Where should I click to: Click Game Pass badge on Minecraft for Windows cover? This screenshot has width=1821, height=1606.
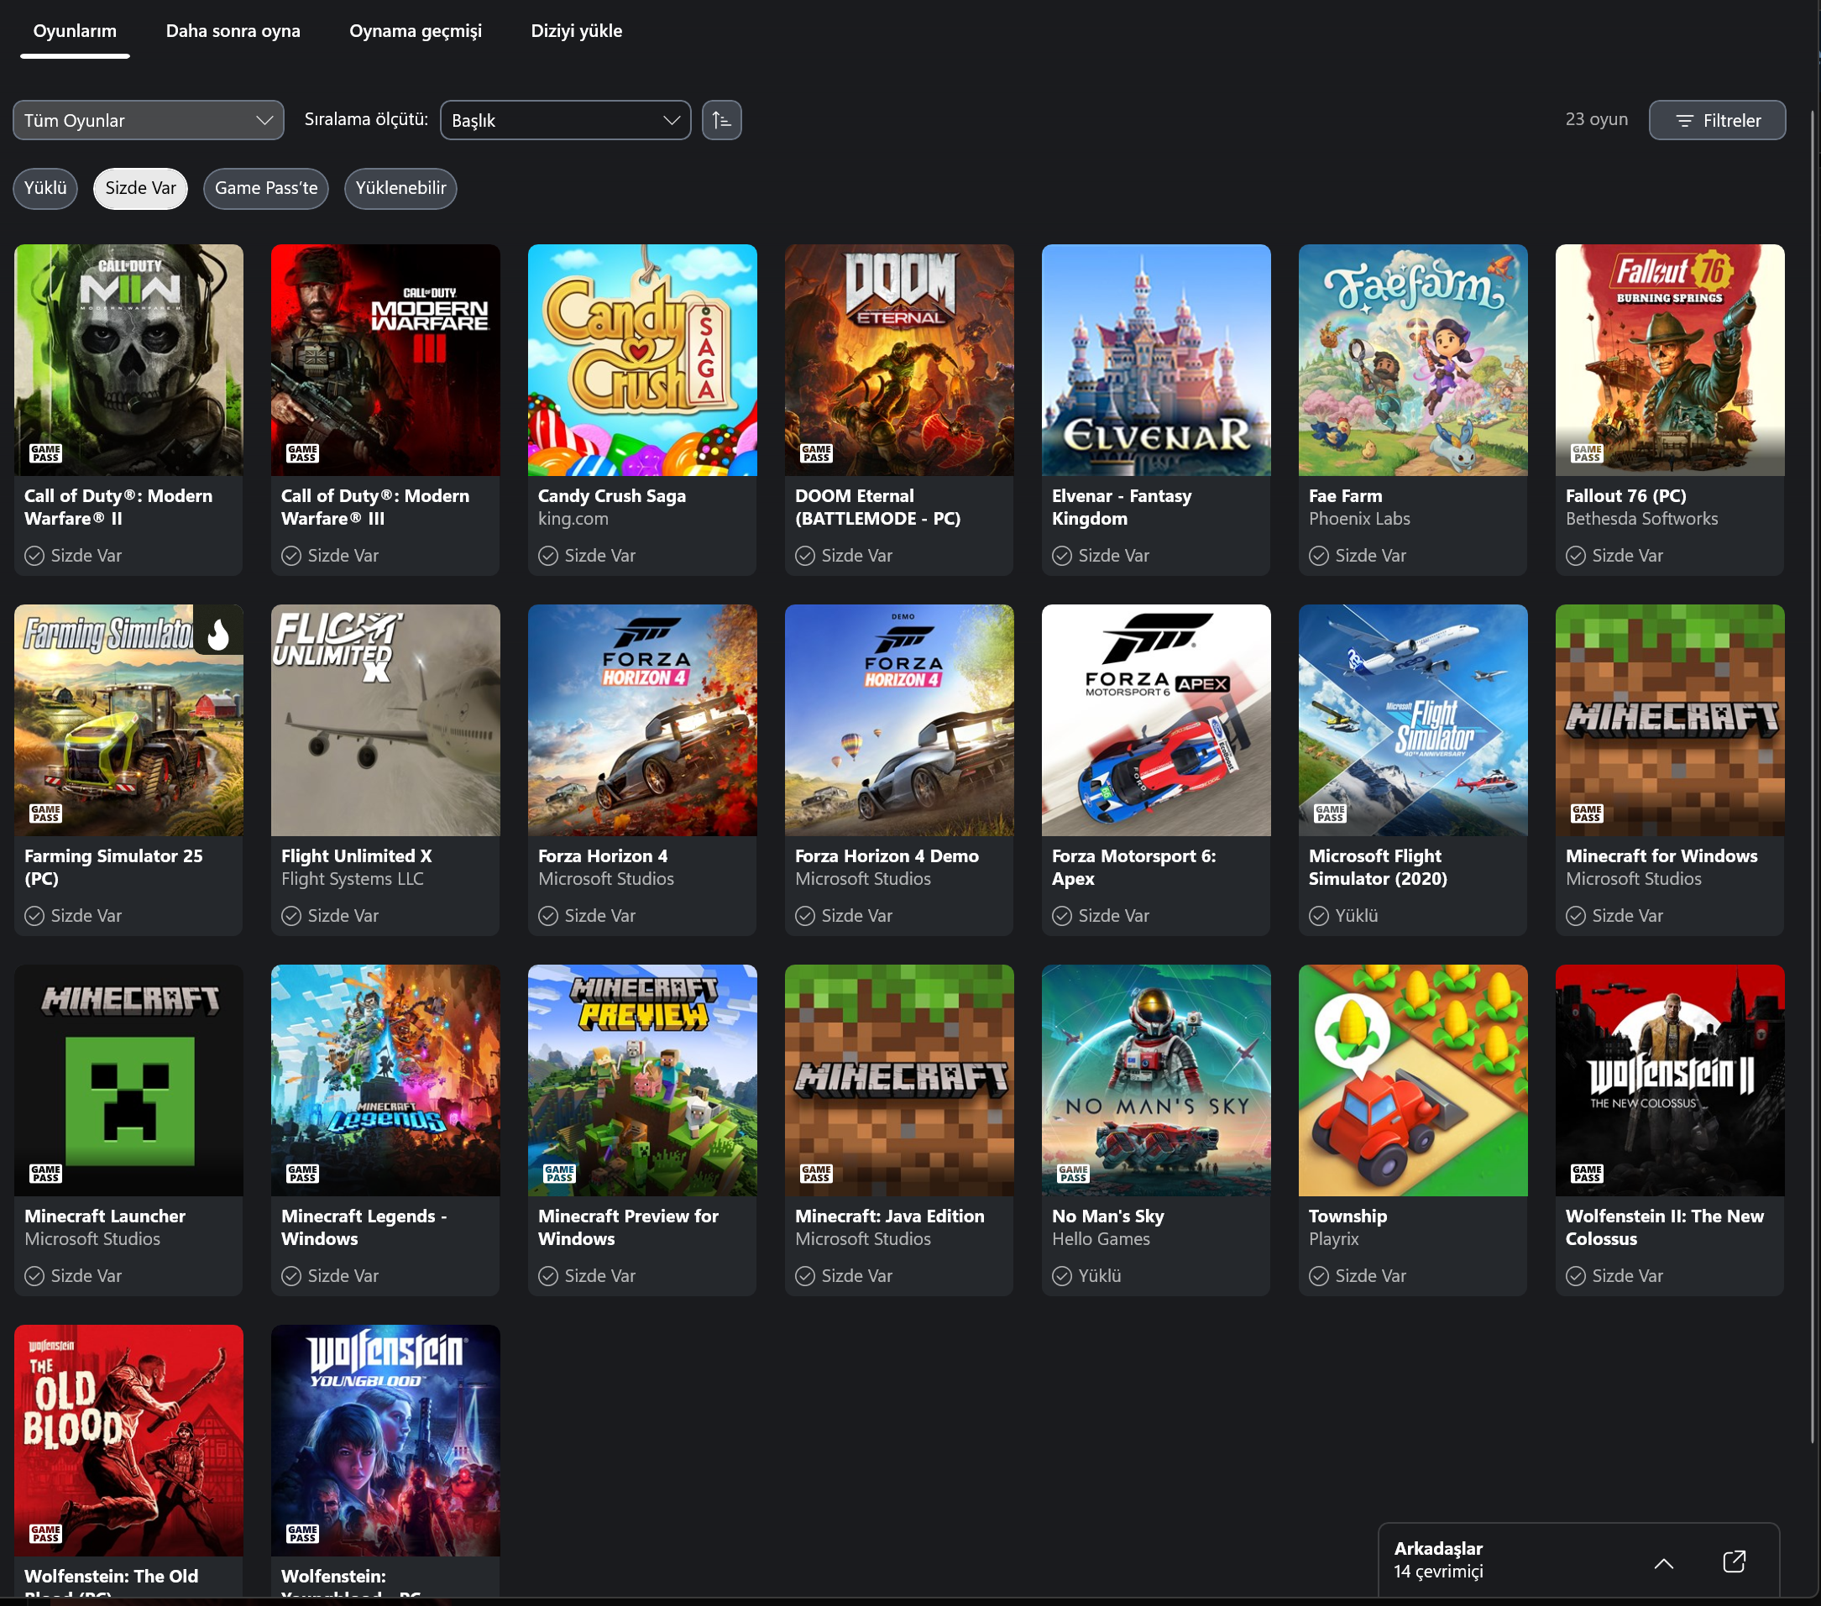pos(1587,813)
